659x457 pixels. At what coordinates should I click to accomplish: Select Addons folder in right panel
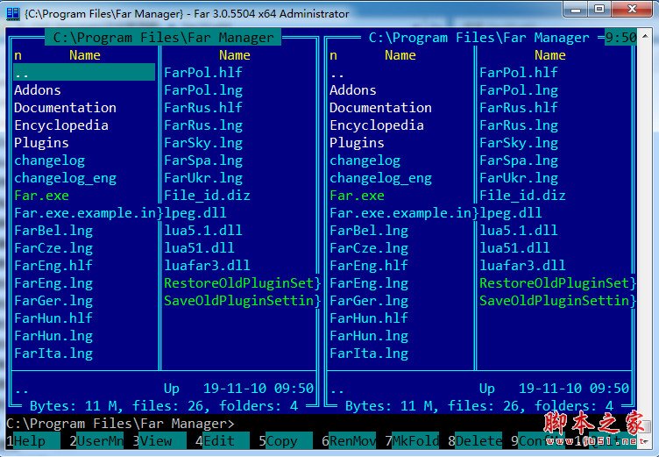click(353, 90)
